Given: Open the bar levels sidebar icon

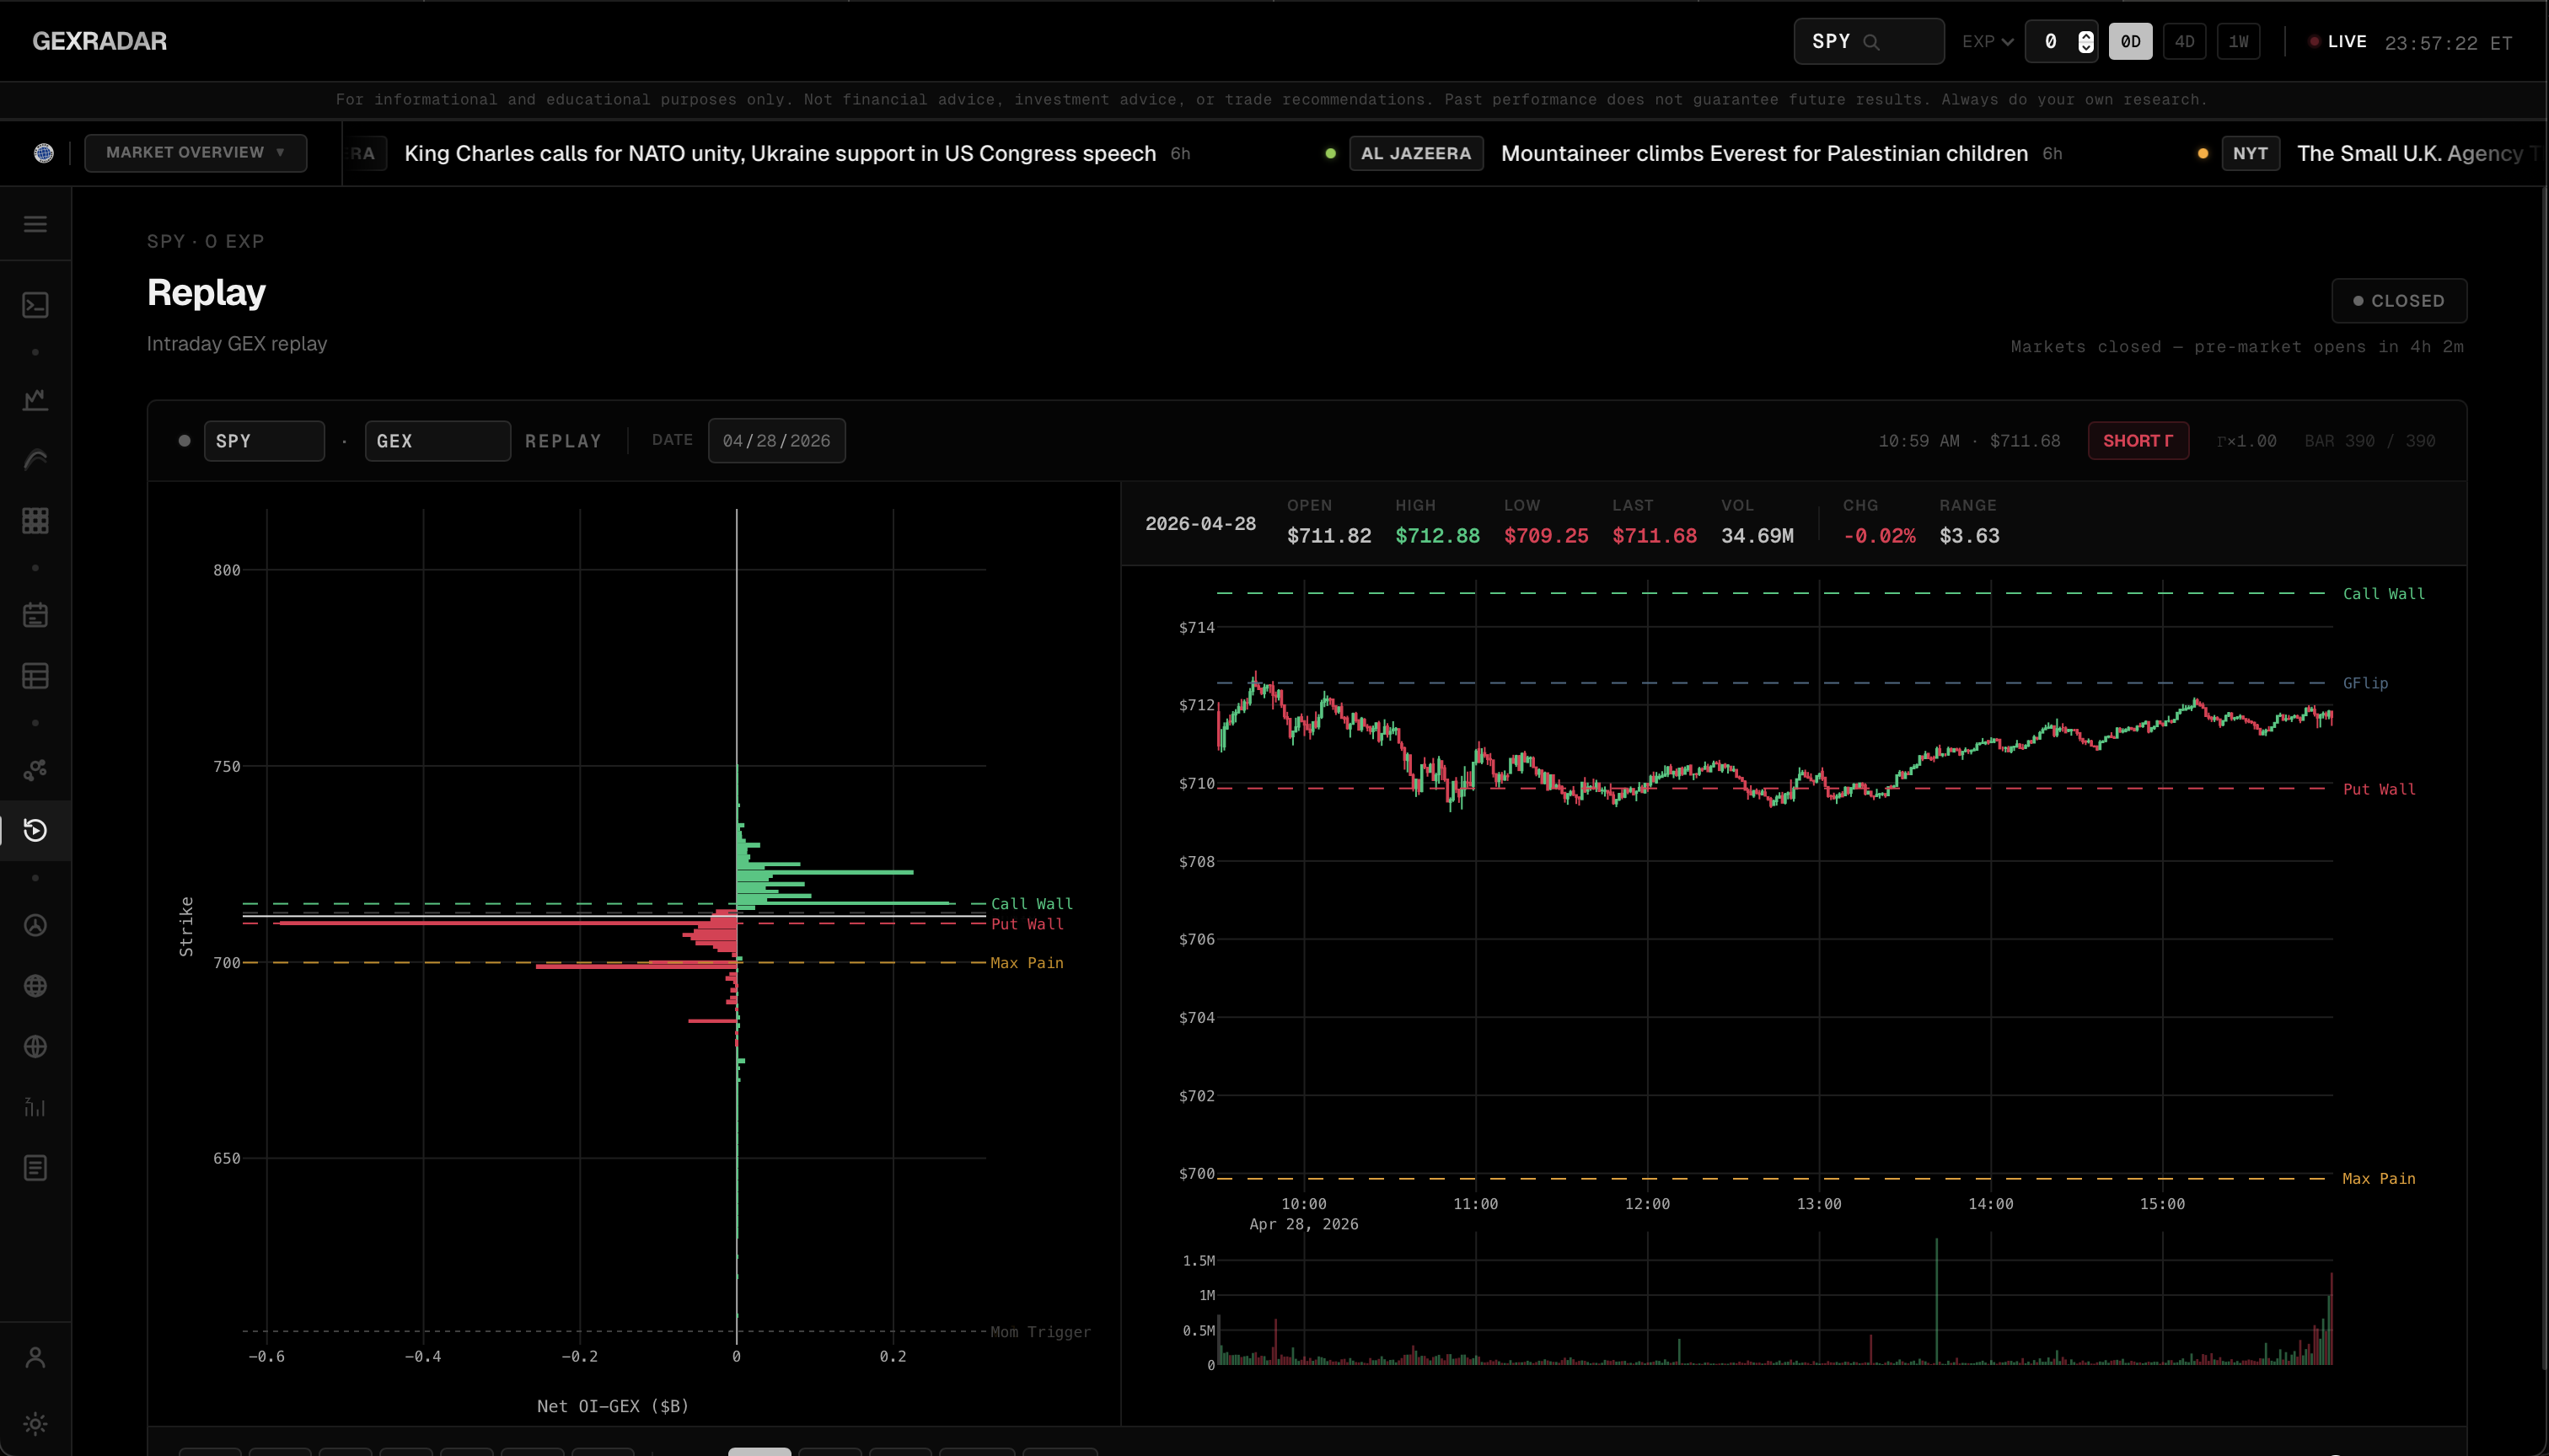Looking at the screenshot, I should [x=35, y=1107].
